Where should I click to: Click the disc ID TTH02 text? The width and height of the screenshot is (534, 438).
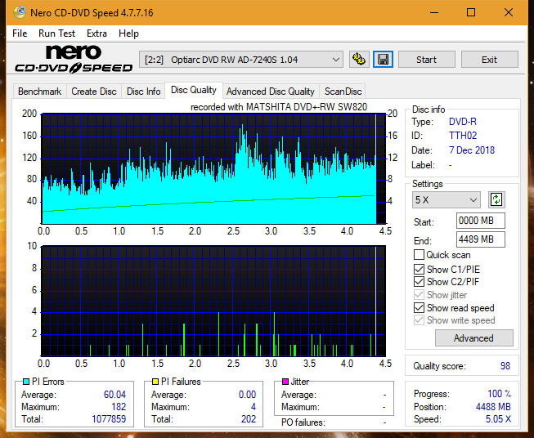[x=463, y=136]
